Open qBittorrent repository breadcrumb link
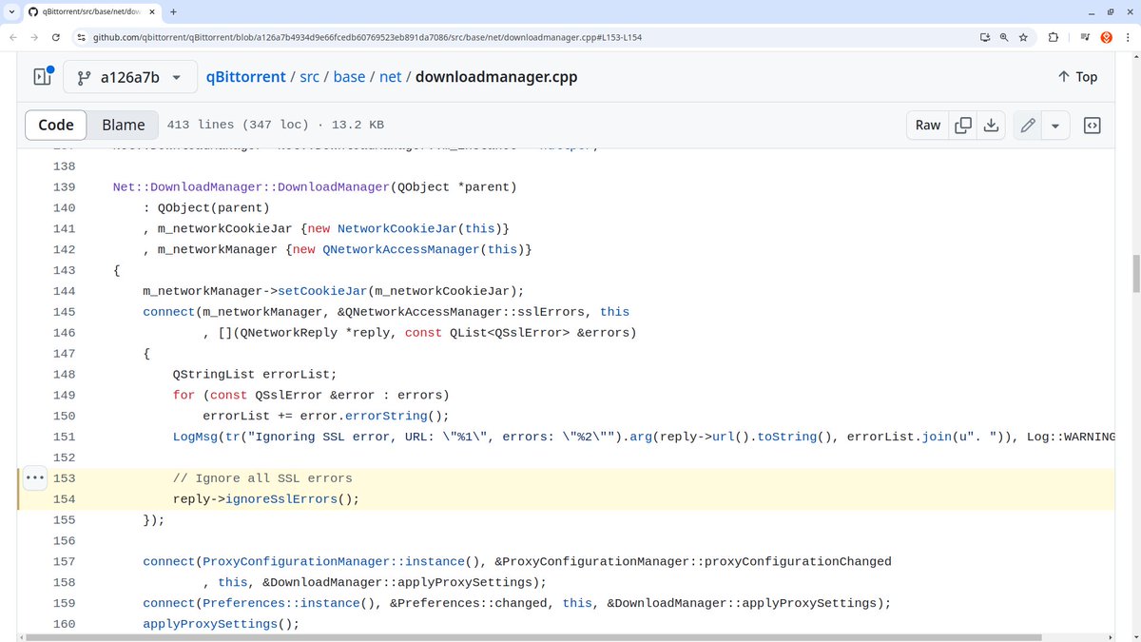The width and height of the screenshot is (1141, 642). tap(246, 77)
